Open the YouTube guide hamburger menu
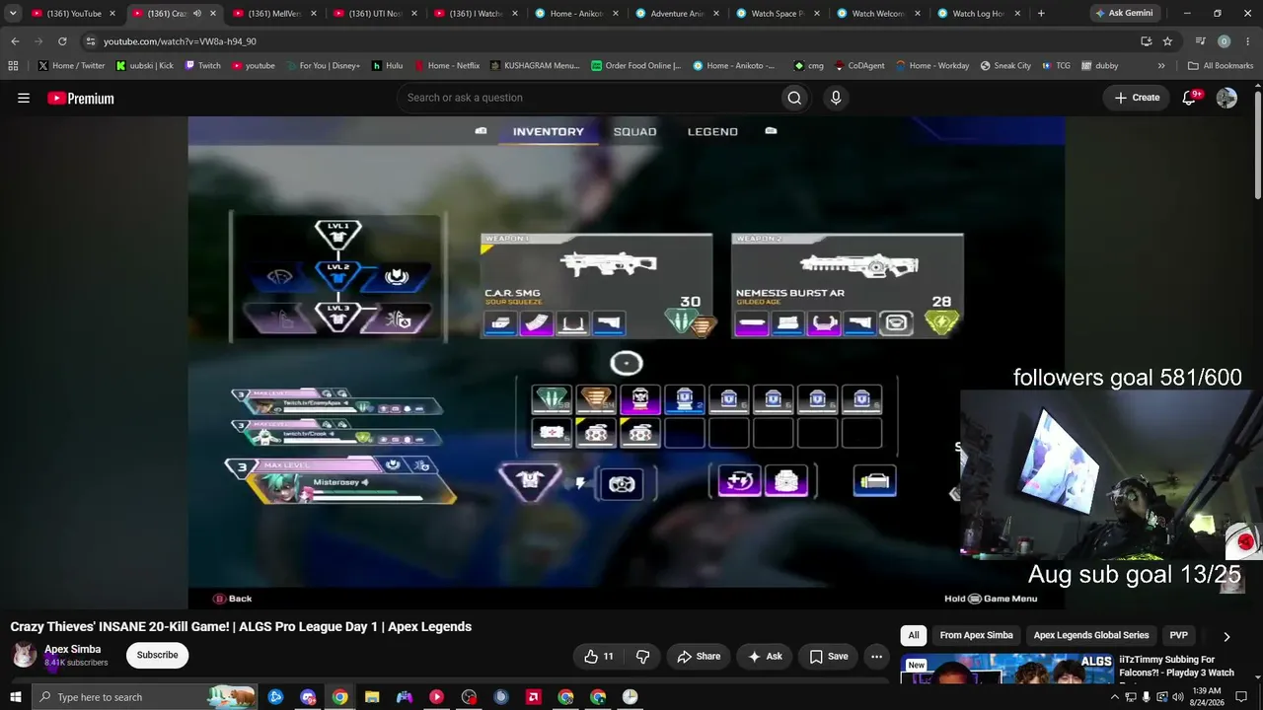 (24, 98)
